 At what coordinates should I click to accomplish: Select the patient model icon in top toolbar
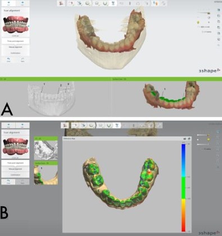pos(61,3)
